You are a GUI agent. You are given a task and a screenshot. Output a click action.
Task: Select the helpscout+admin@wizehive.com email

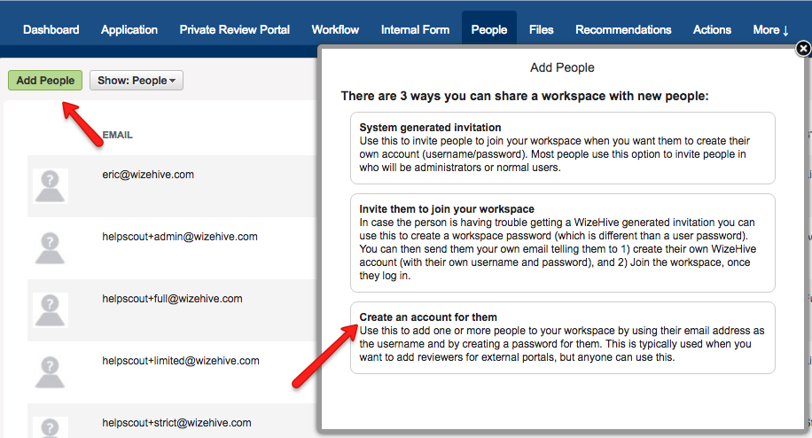180,237
